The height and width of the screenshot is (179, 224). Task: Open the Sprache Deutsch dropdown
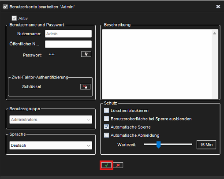[51, 145]
